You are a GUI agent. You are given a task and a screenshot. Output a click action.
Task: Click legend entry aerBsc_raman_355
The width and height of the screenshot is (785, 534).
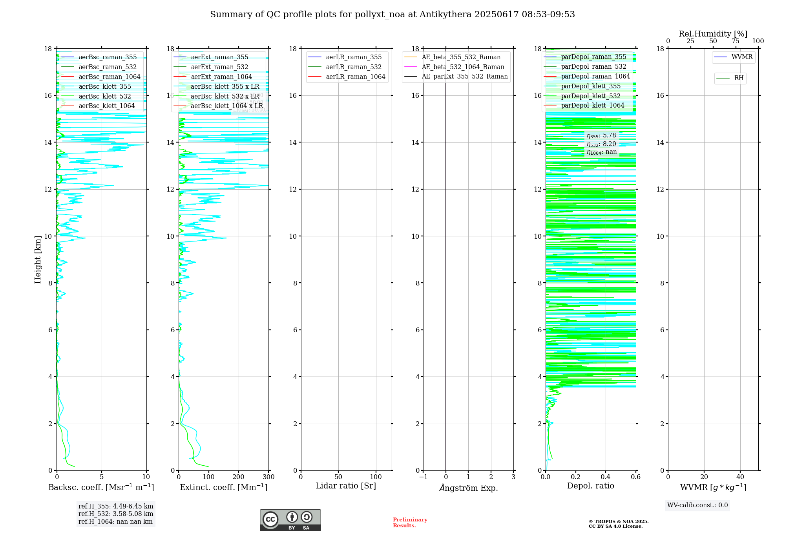point(99,57)
